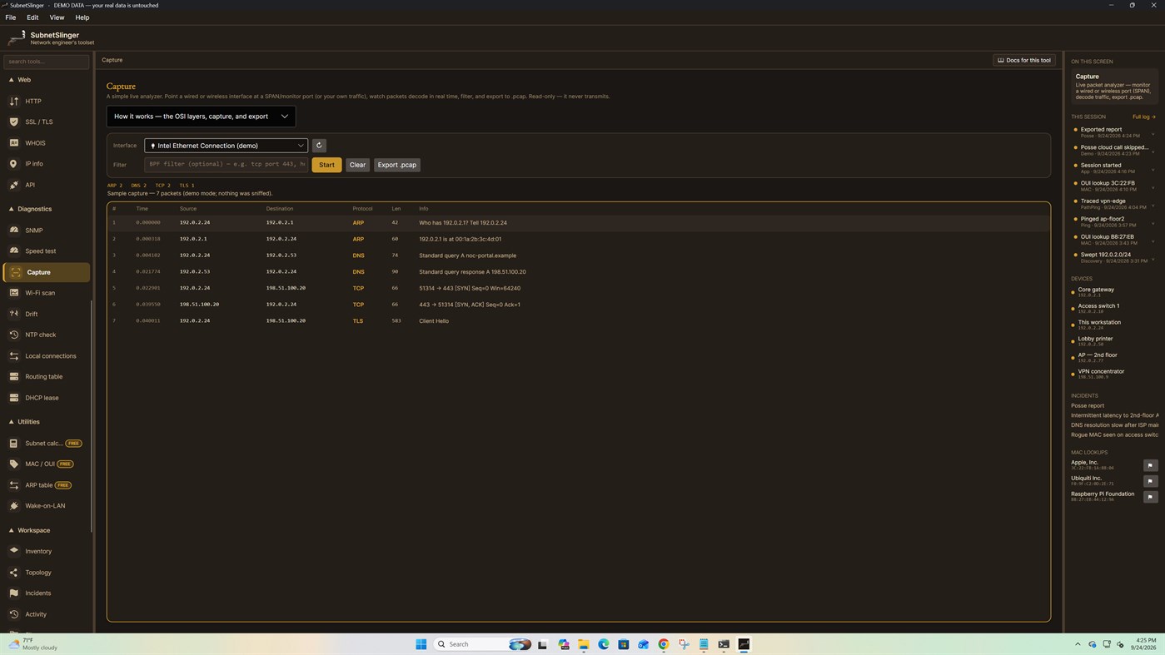Refresh the interface list
This screenshot has width=1165, height=655.
[319, 146]
